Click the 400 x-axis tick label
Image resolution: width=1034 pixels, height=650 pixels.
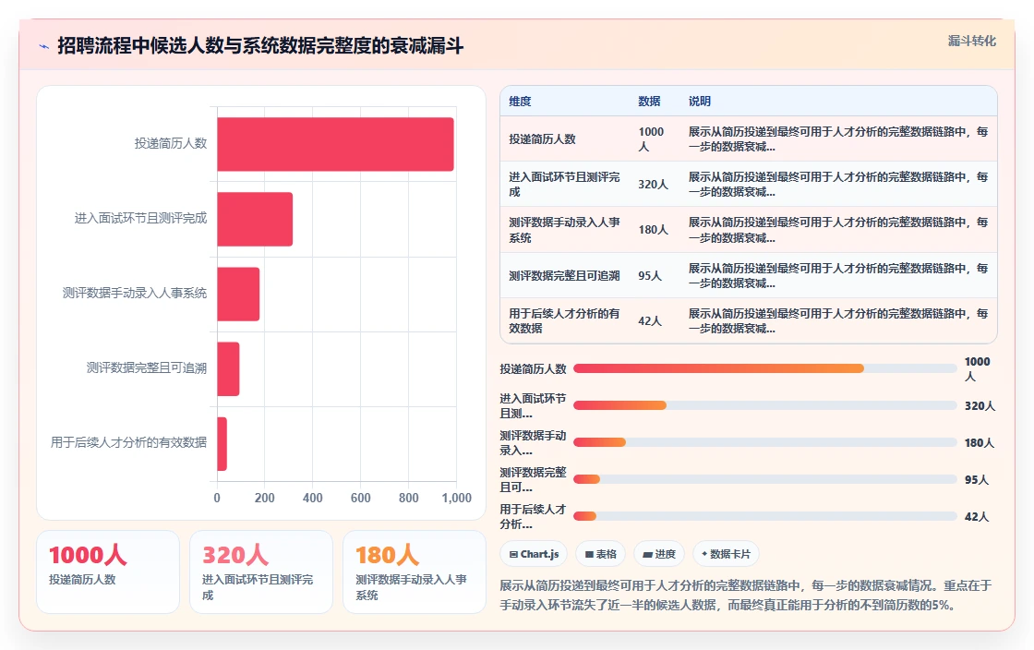(x=313, y=498)
